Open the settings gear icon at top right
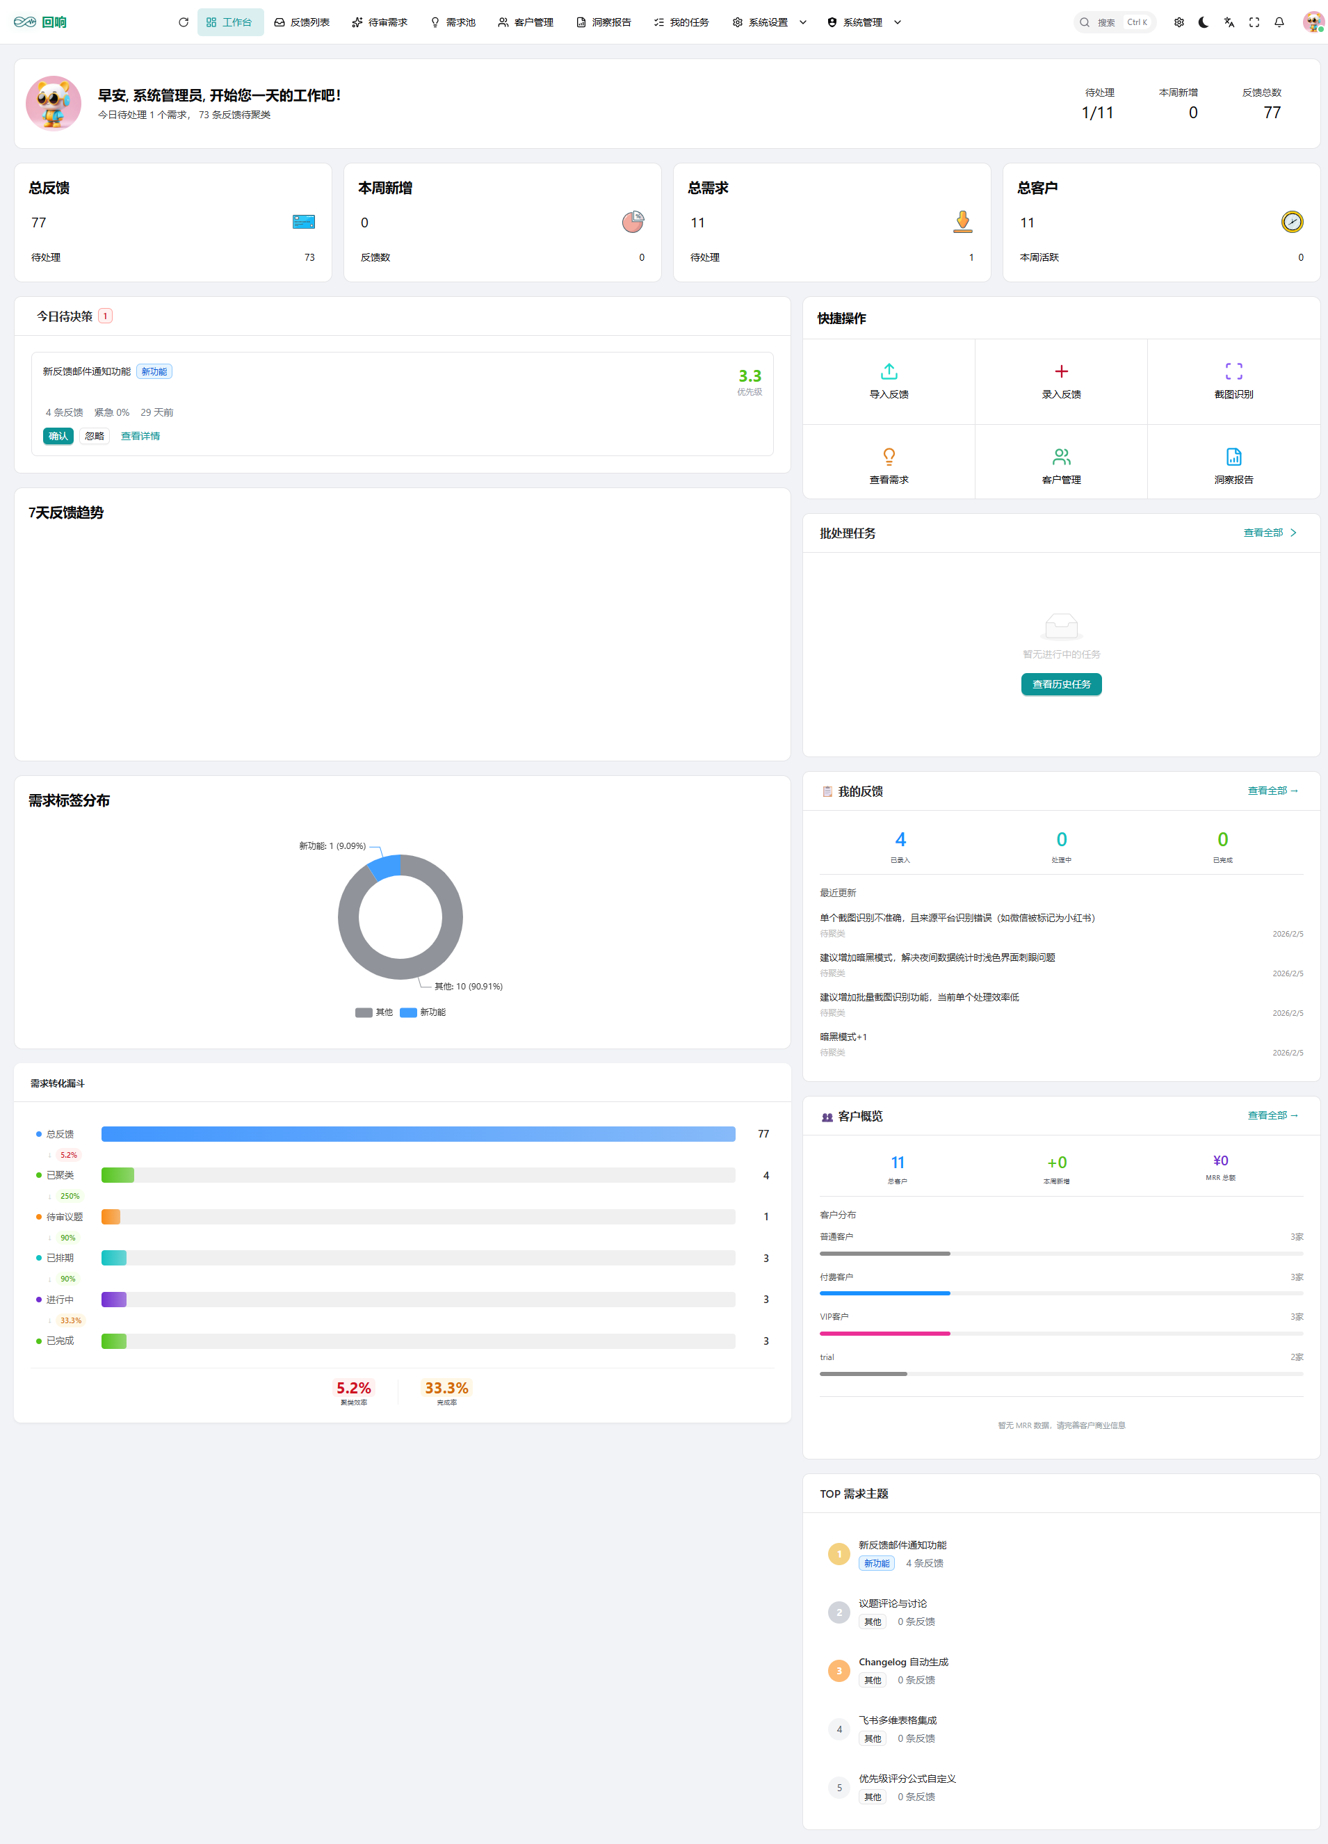 tap(1179, 22)
